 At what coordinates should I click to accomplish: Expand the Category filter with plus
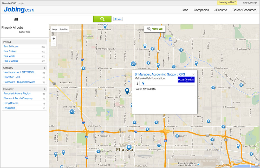pyautogui.click(x=44, y=68)
